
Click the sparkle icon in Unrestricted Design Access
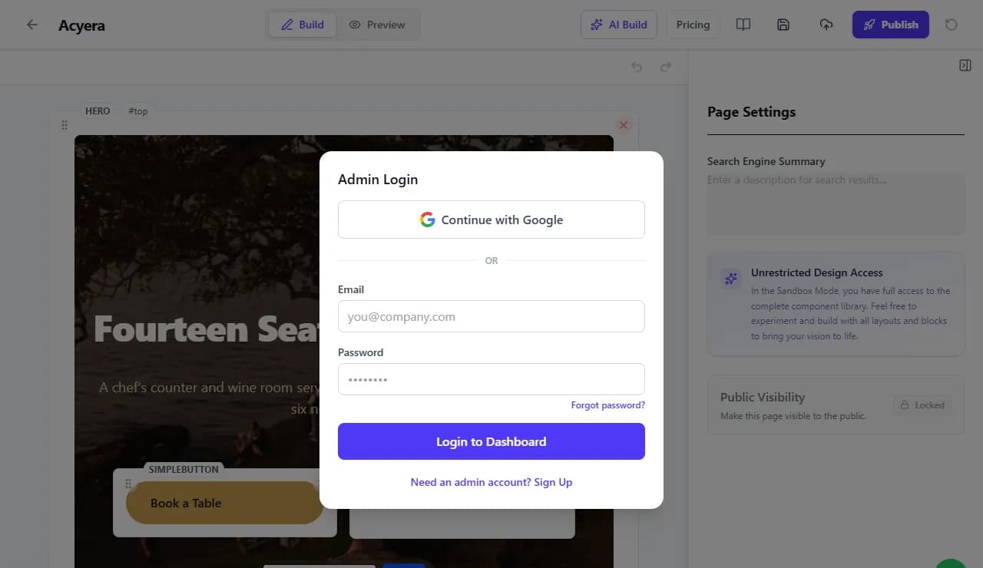731,279
